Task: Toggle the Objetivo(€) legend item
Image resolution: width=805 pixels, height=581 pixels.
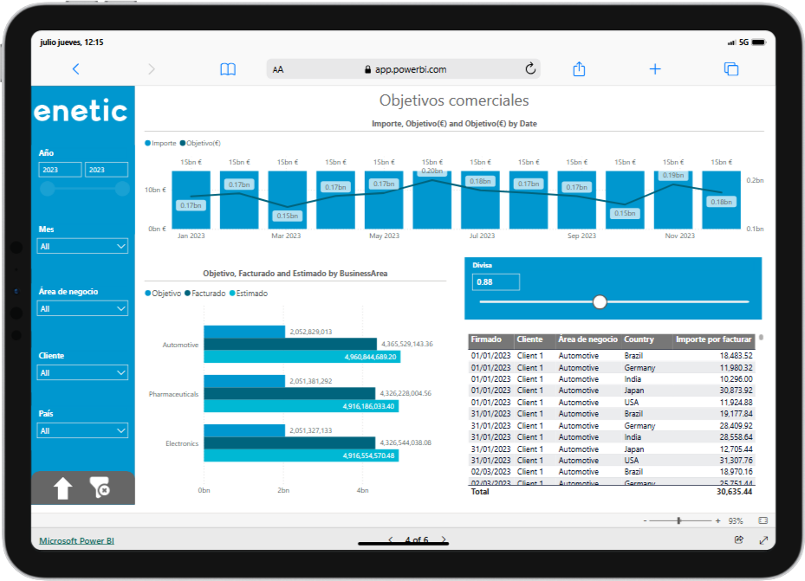Action: [x=200, y=143]
